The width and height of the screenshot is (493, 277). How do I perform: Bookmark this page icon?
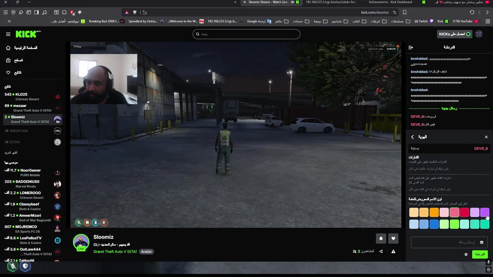point(404,12)
